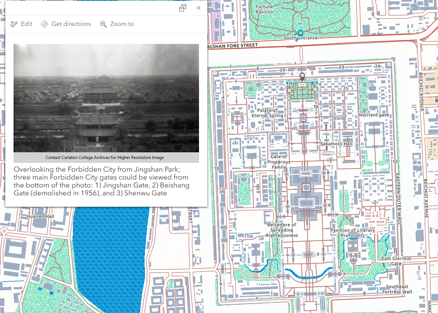Image resolution: width=438 pixels, height=313 pixels.
Task: Click the Zoom to magnifier icon
Action: 103,24
